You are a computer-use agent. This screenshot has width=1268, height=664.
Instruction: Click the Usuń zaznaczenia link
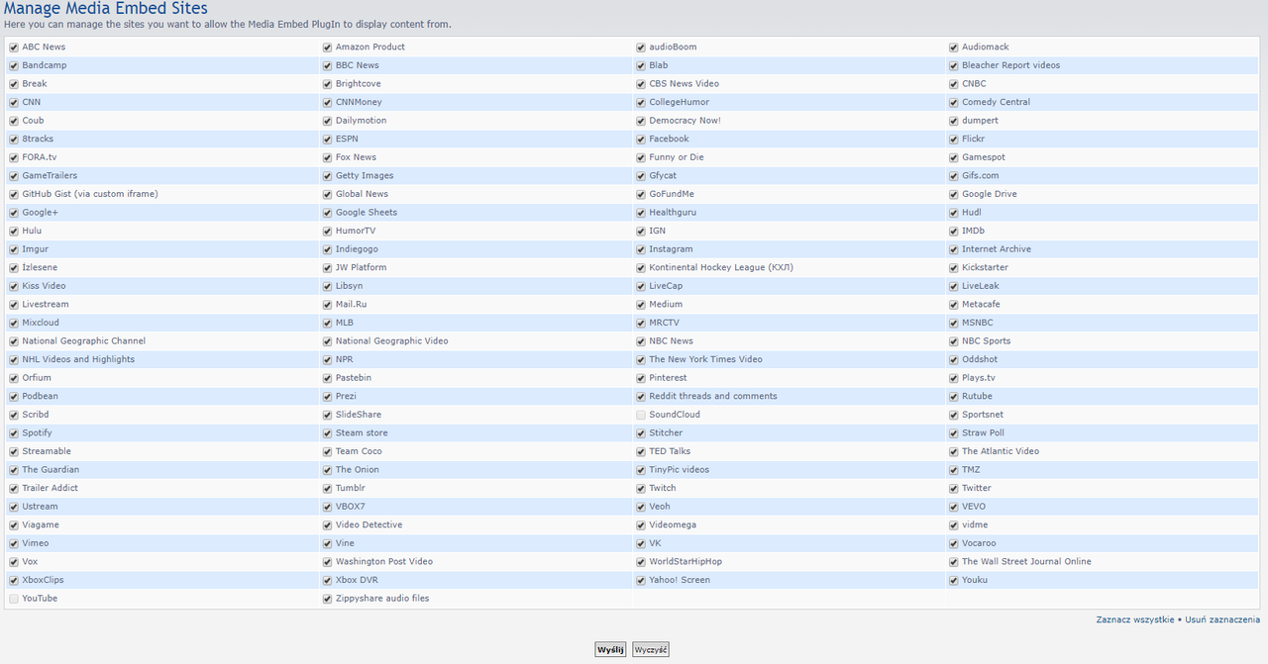[x=1222, y=619]
